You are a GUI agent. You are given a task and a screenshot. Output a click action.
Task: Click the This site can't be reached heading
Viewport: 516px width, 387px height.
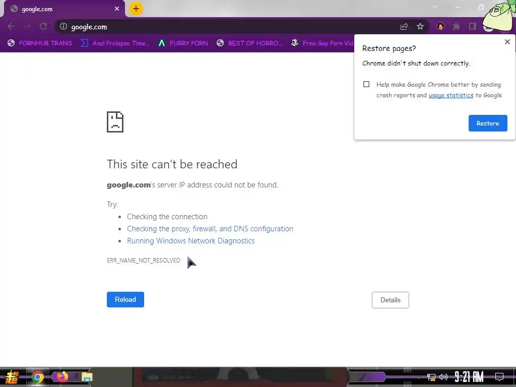click(172, 164)
